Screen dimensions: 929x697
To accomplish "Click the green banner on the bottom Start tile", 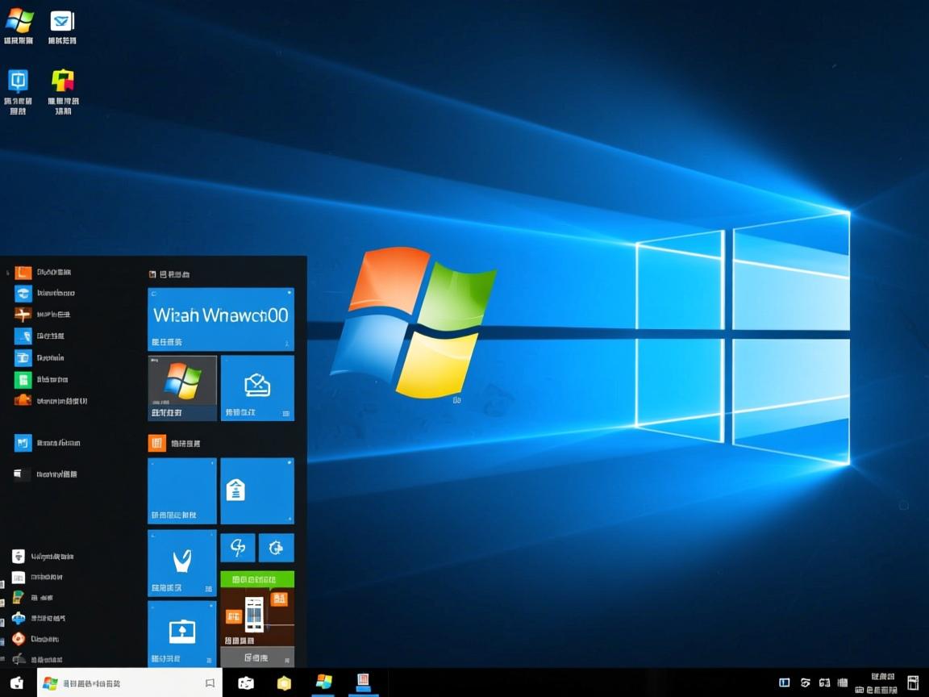I will pos(257,579).
